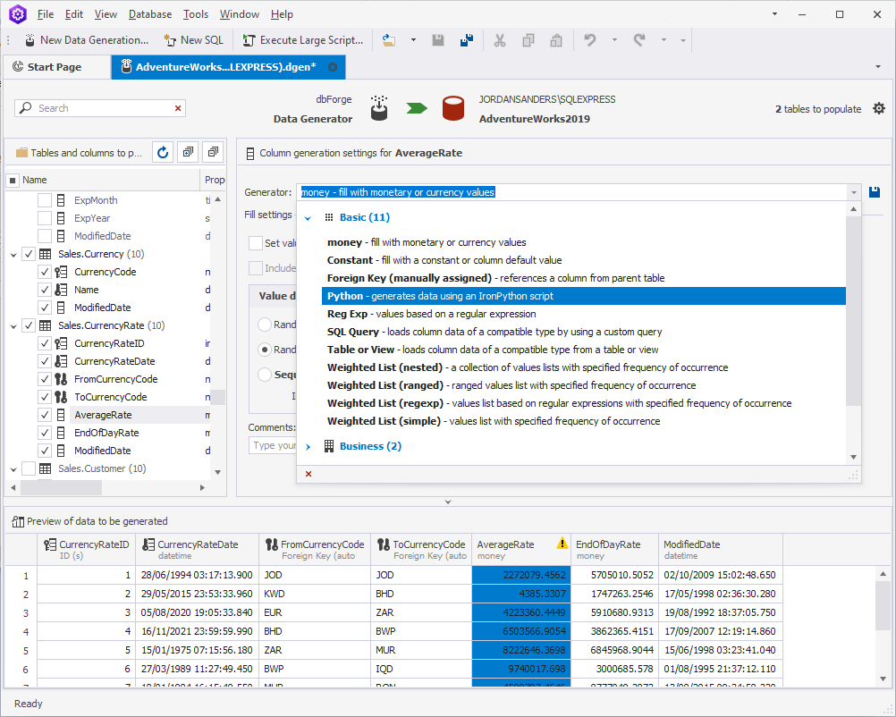Click the Undo arrow icon
The width and height of the screenshot is (896, 717).
point(589,40)
